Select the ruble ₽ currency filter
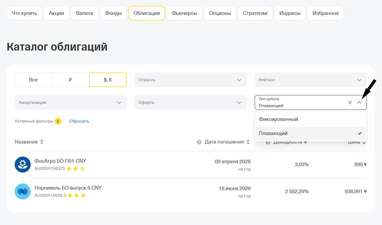 point(70,80)
